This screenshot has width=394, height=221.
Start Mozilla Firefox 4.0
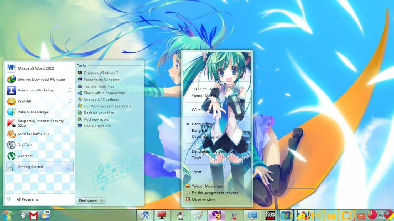33,134
